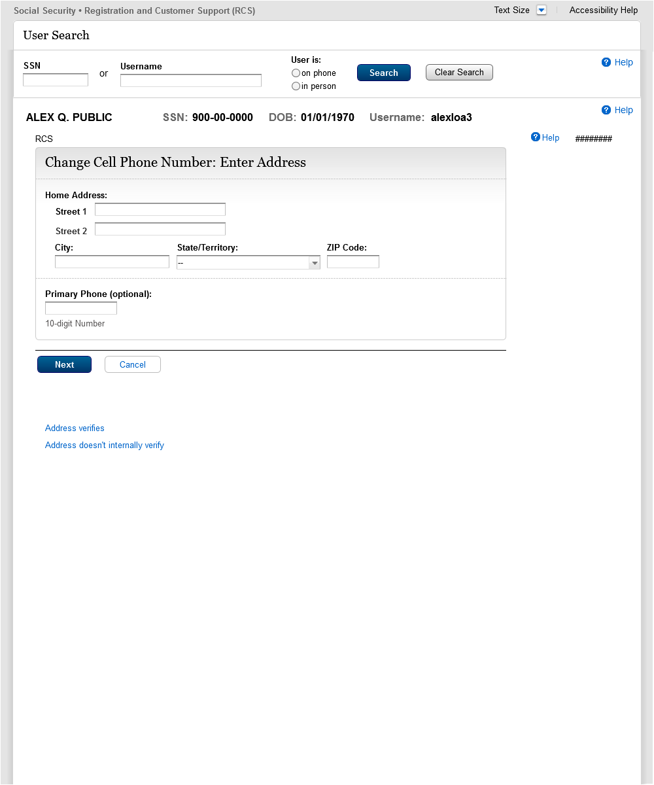The width and height of the screenshot is (654, 785).
Task: Click the username value "alexloa3"
Action: tap(451, 118)
